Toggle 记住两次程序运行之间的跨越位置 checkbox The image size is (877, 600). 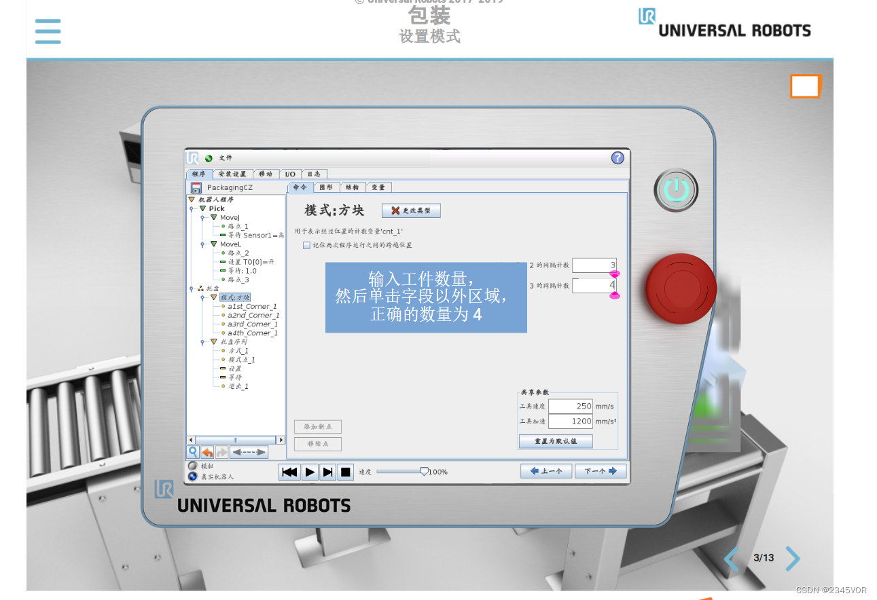pyautogui.click(x=306, y=245)
